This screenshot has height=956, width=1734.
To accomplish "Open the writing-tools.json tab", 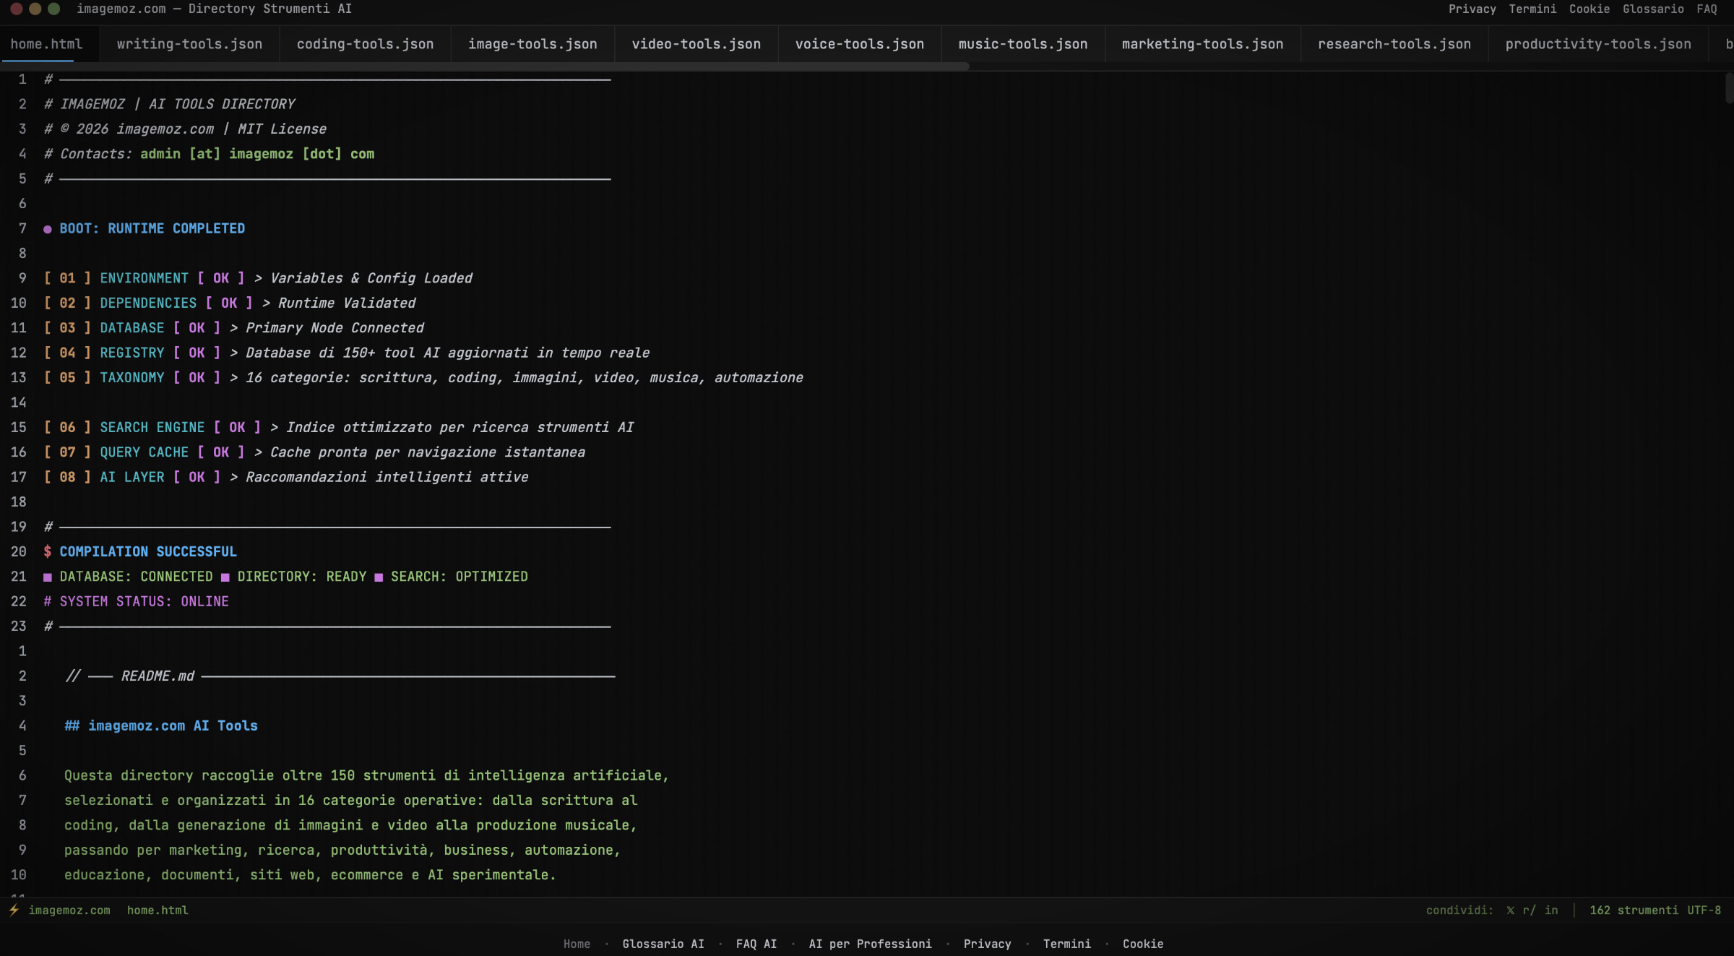I will [x=189, y=44].
